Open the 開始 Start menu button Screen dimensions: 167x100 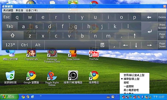pos(9,97)
